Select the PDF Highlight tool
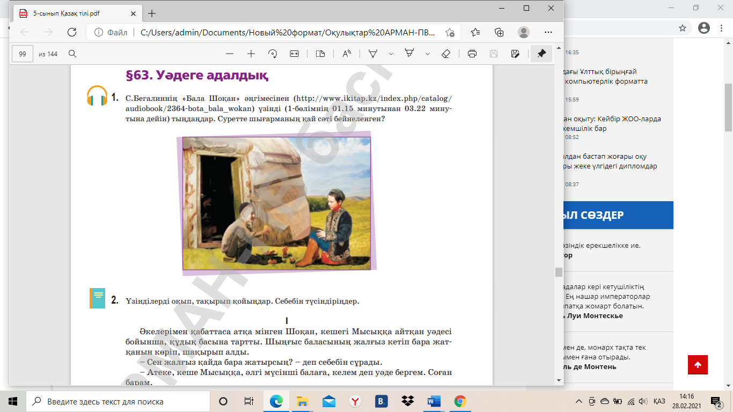This screenshot has height=412, width=733. coord(410,54)
